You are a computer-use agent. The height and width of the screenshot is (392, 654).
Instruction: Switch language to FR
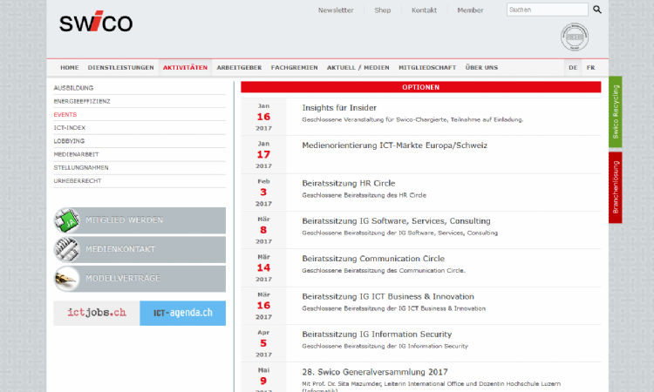[591, 67]
